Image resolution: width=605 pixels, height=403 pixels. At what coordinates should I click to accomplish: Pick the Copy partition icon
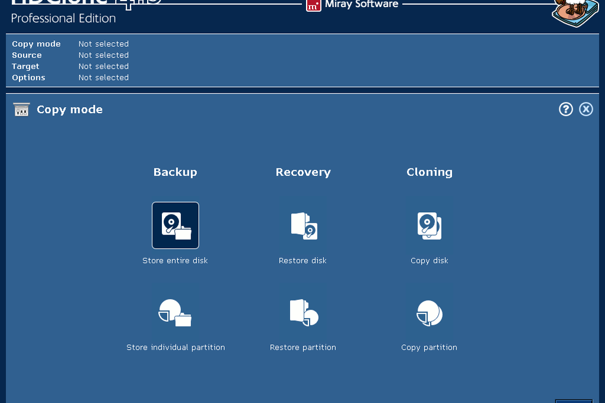click(429, 313)
